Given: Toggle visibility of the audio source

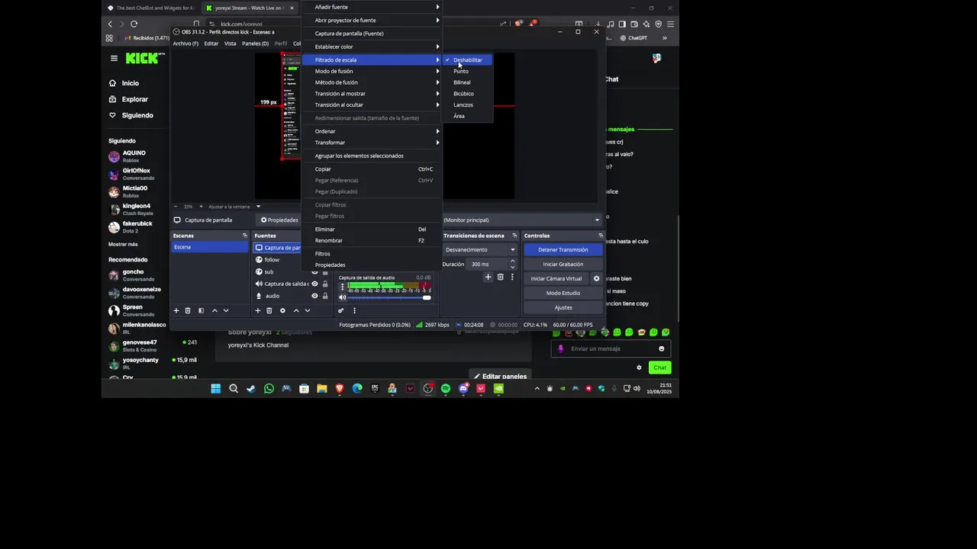Looking at the screenshot, I should pyautogui.click(x=314, y=296).
